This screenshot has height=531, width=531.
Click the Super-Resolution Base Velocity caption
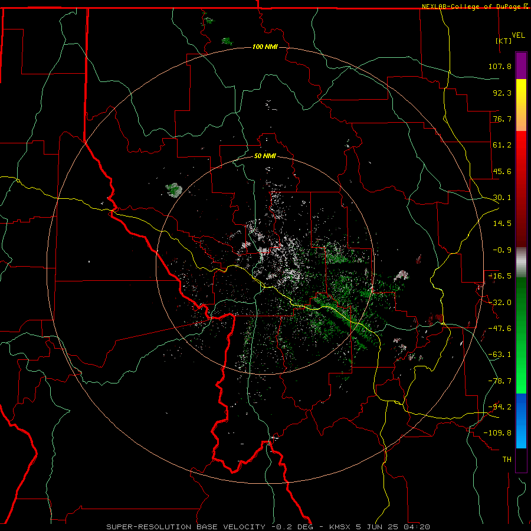coord(268,527)
